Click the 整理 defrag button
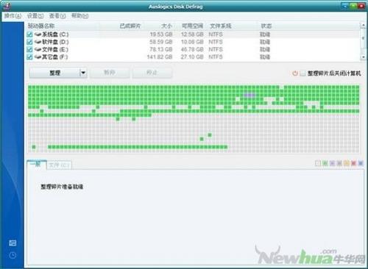This screenshot has height=269, width=368. click(54, 73)
